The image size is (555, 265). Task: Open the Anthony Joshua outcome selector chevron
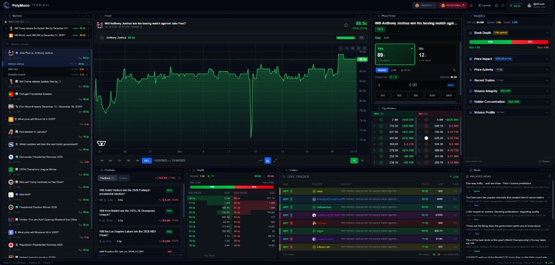pyautogui.click(x=102, y=37)
